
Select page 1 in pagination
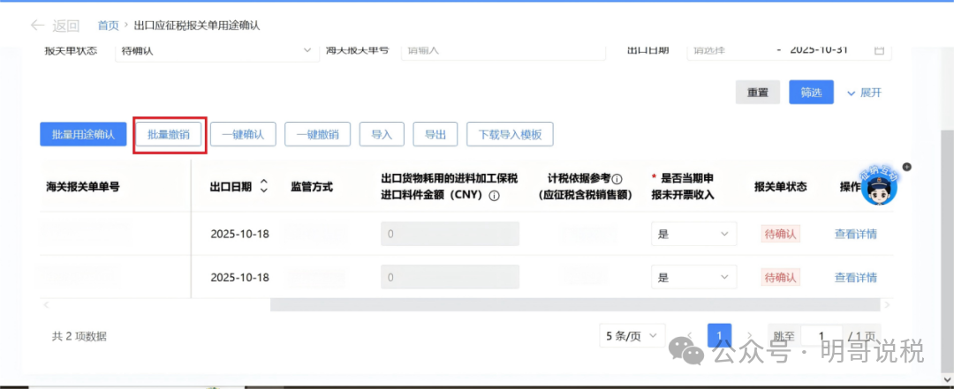click(x=720, y=336)
